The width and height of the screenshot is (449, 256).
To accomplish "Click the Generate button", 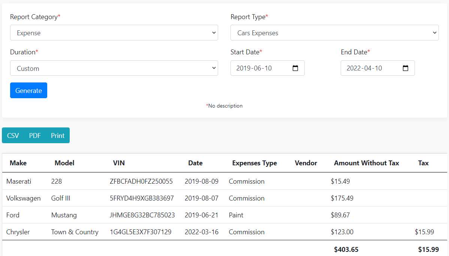I will coord(28,90).
